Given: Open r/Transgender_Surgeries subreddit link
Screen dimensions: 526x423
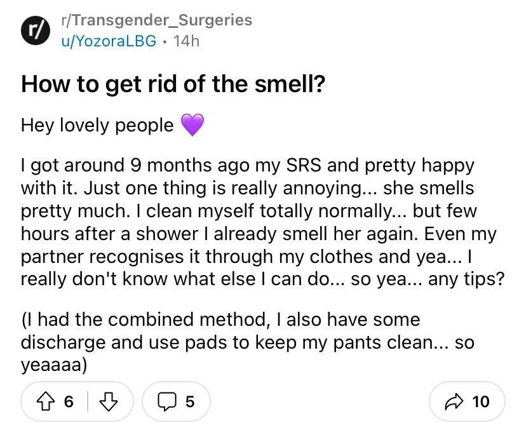Looking at the screenshot, I should (157, 20).
